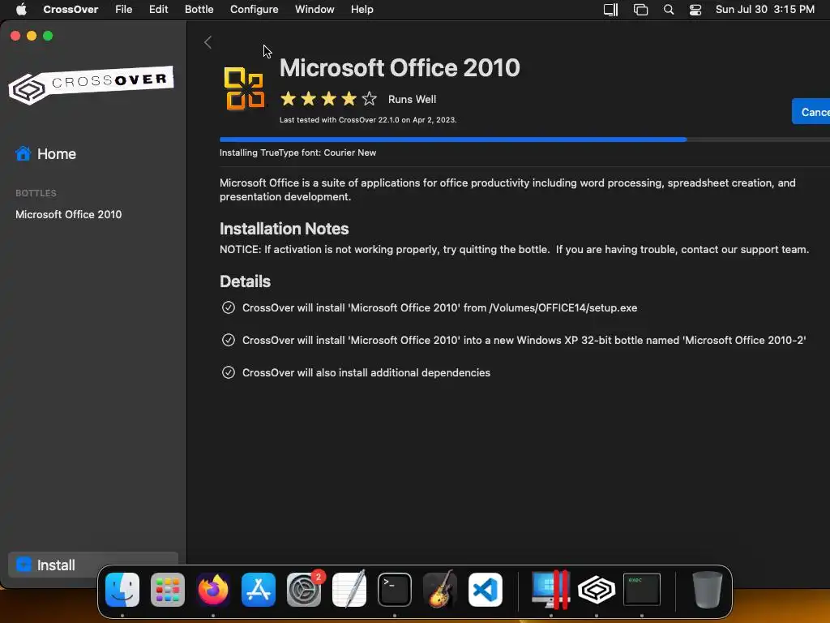Open the File menu
The height and width of the screenshot is (623, 830).
coord(124,10)
